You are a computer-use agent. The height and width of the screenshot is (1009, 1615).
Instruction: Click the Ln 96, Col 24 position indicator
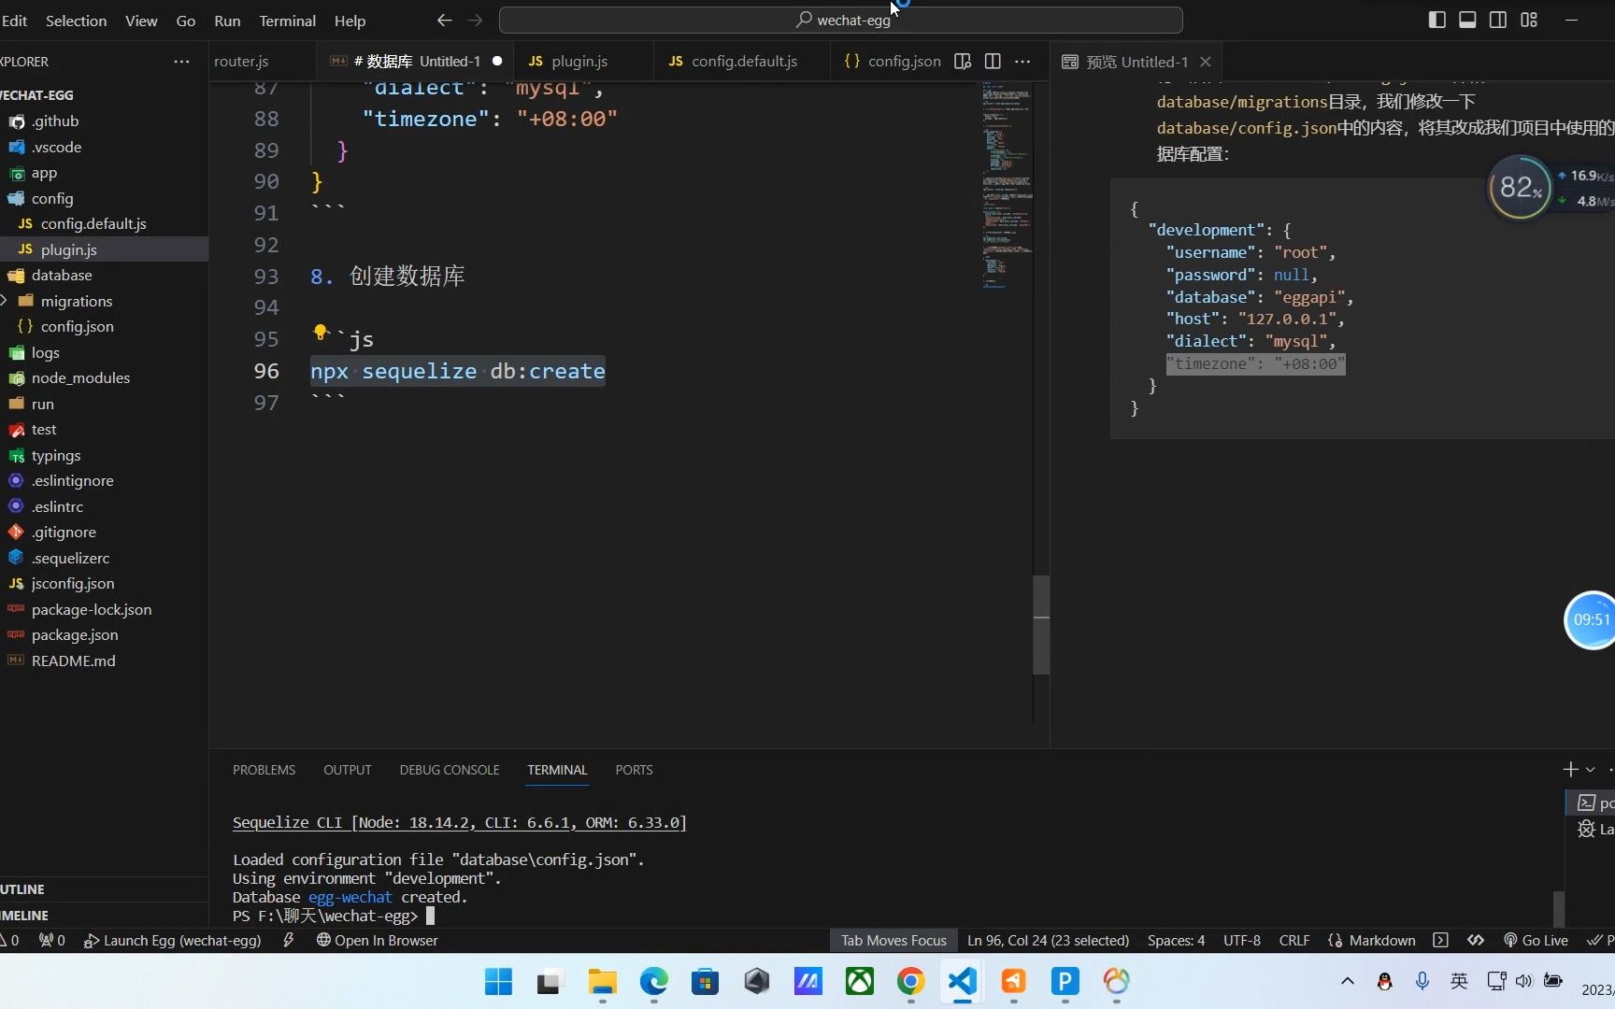(1048, 940)
